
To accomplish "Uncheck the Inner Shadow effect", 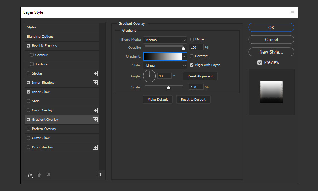I will [28, 83].
